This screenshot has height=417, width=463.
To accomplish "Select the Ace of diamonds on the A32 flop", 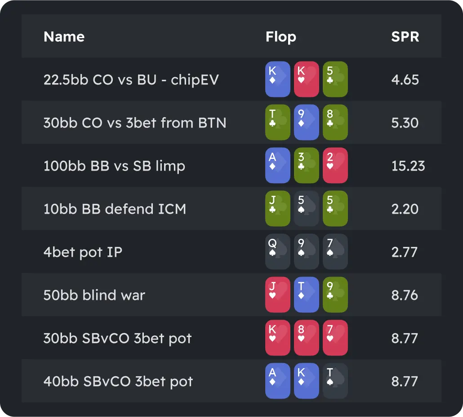I will [x=277, y=166].
